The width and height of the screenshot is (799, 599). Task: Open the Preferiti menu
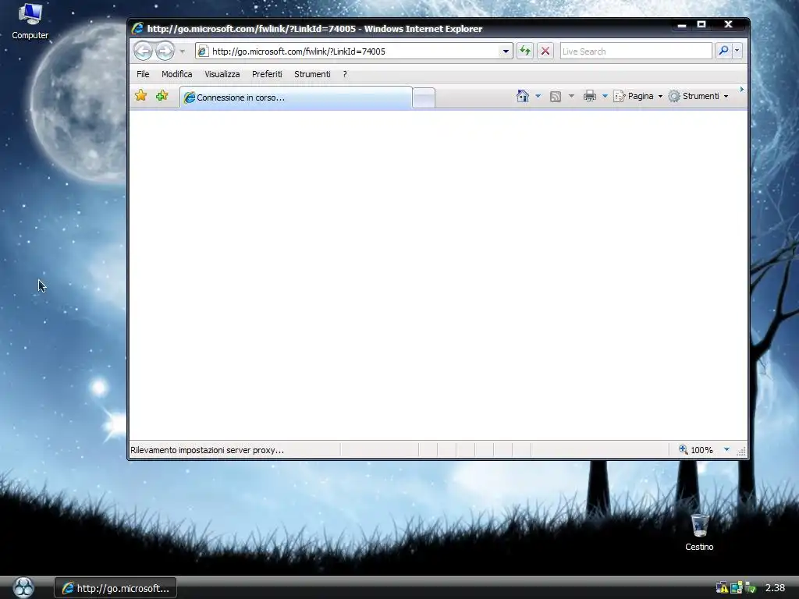[267, 74]
